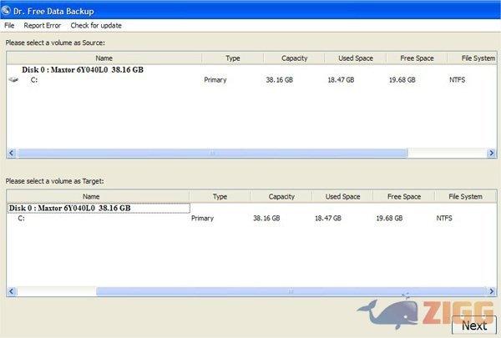501x338 pixels.
Task: Click the drive icon beside source C: volume
Action: tap(14, 80)
